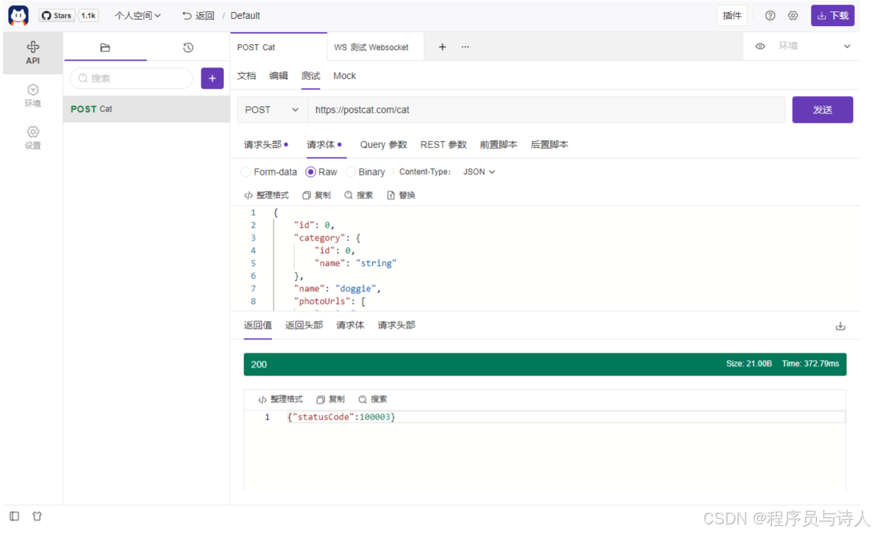Open the 请求体 request tab above the editor
This screenshot has height=533, width=873.
324,144
